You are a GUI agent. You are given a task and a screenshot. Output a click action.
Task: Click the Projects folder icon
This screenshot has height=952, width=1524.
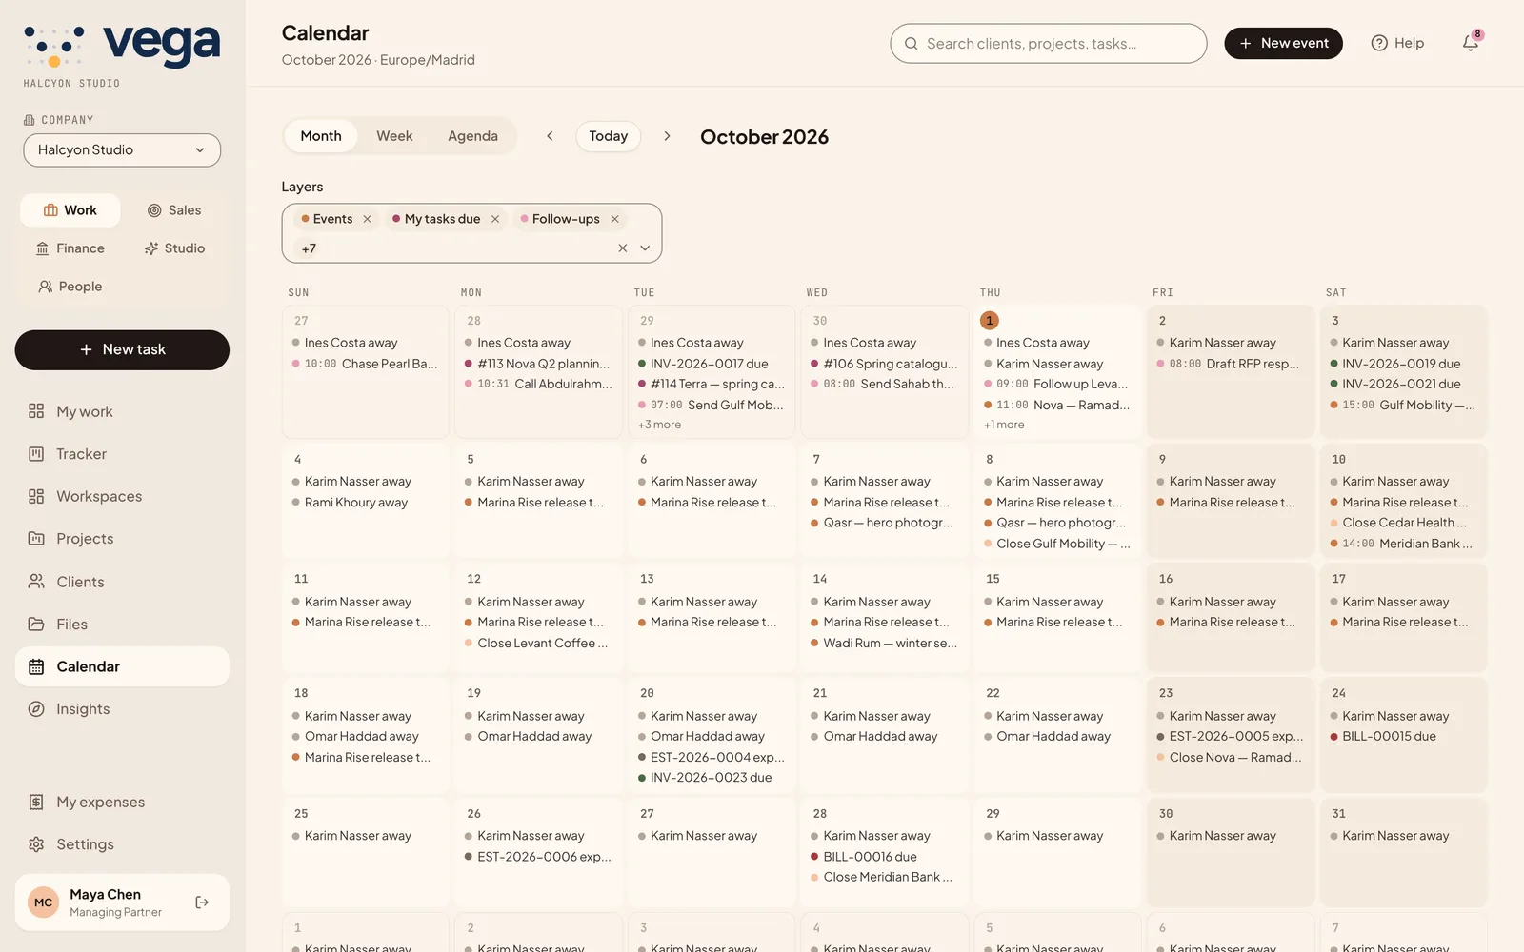coord(36,539)
